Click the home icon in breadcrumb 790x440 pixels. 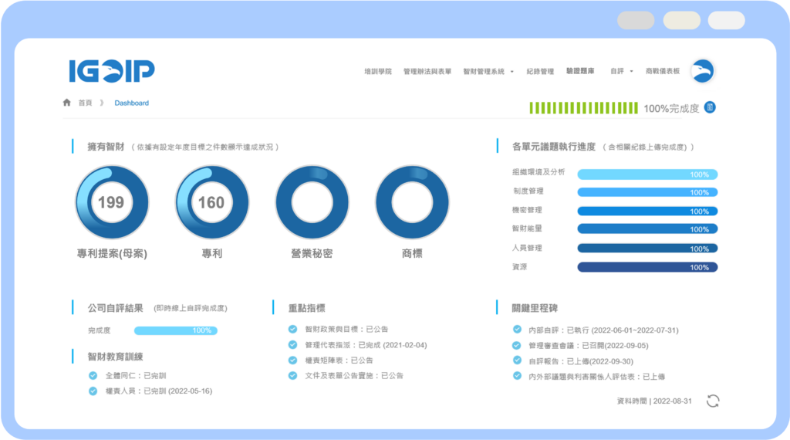coord(67,103)
